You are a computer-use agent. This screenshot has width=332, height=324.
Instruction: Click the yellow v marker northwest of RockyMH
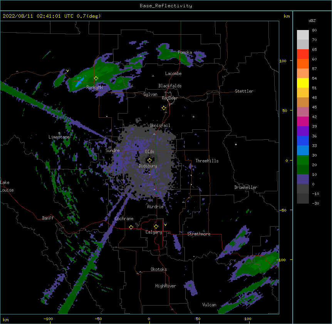tap(67, 71)
